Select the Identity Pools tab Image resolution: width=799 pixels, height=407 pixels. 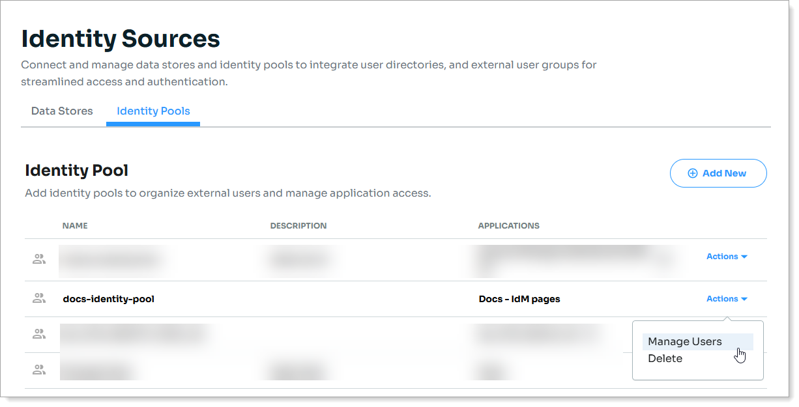tap(153, 111)
